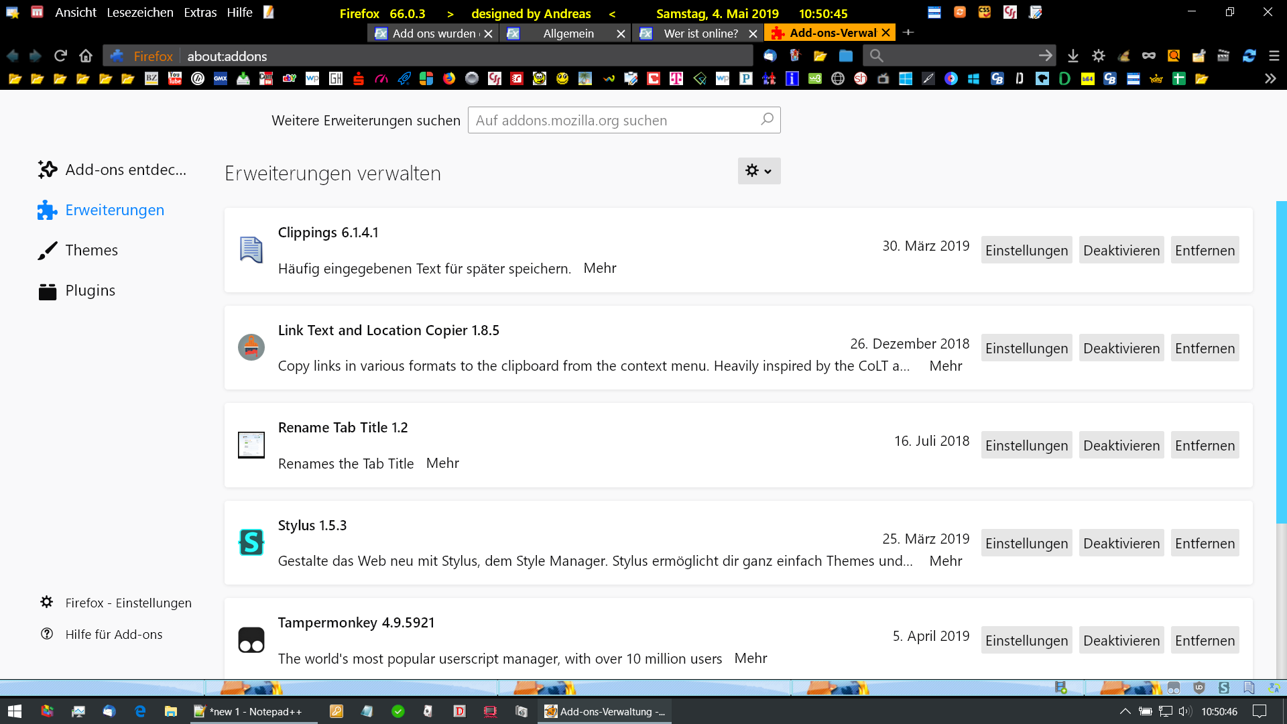Open the gear tools dropdown for extensions
Image resolution: width=1287 pixels, height=724 pixels.
coord(759,171)
